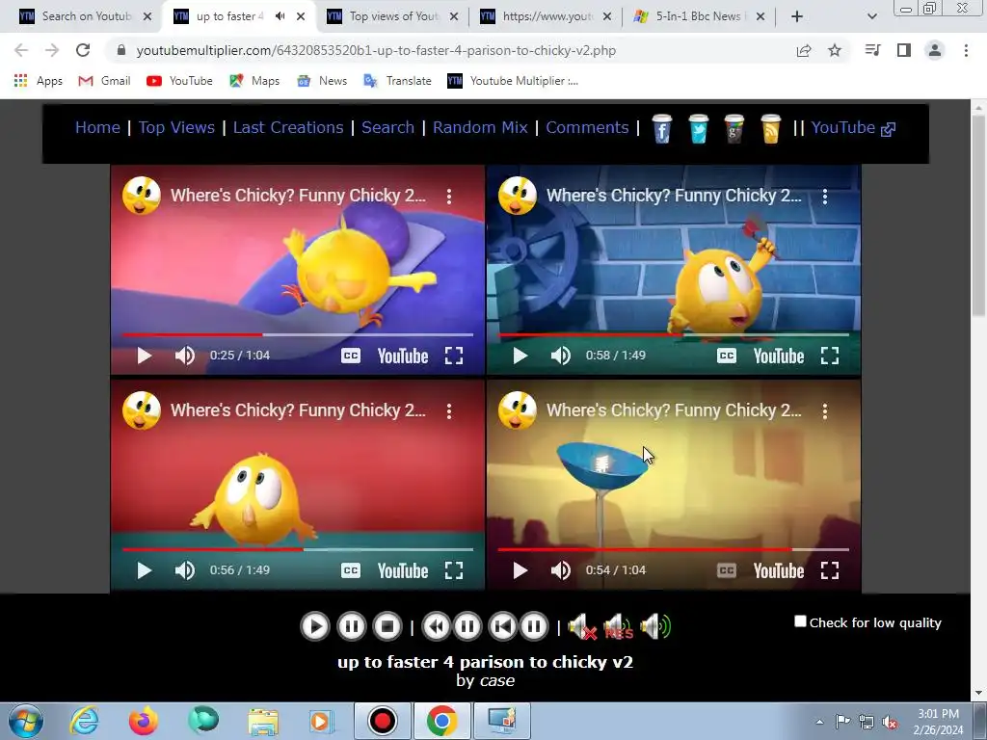Click the share page icon in address bar

804,50
